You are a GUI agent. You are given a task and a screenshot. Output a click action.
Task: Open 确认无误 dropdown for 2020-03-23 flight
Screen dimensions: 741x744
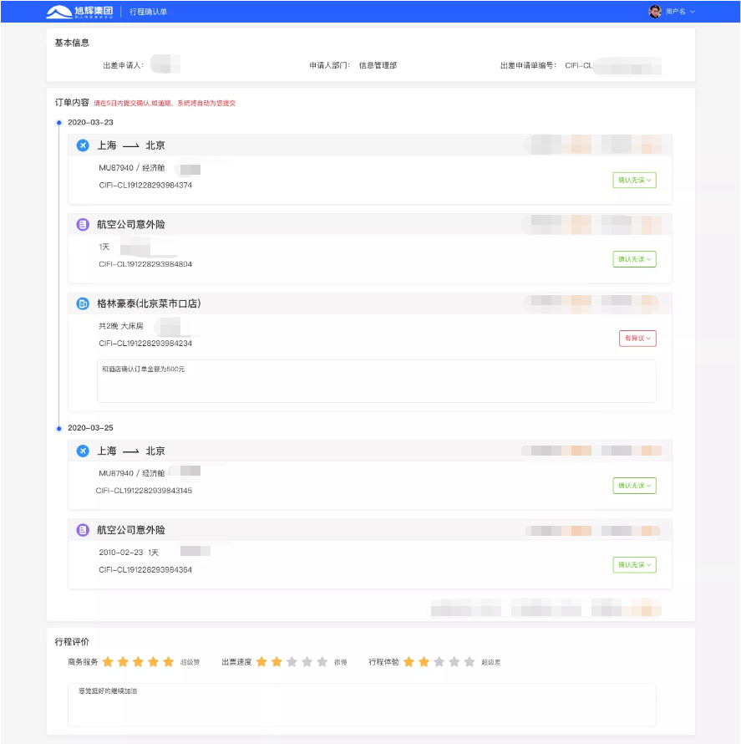(634, 180)
